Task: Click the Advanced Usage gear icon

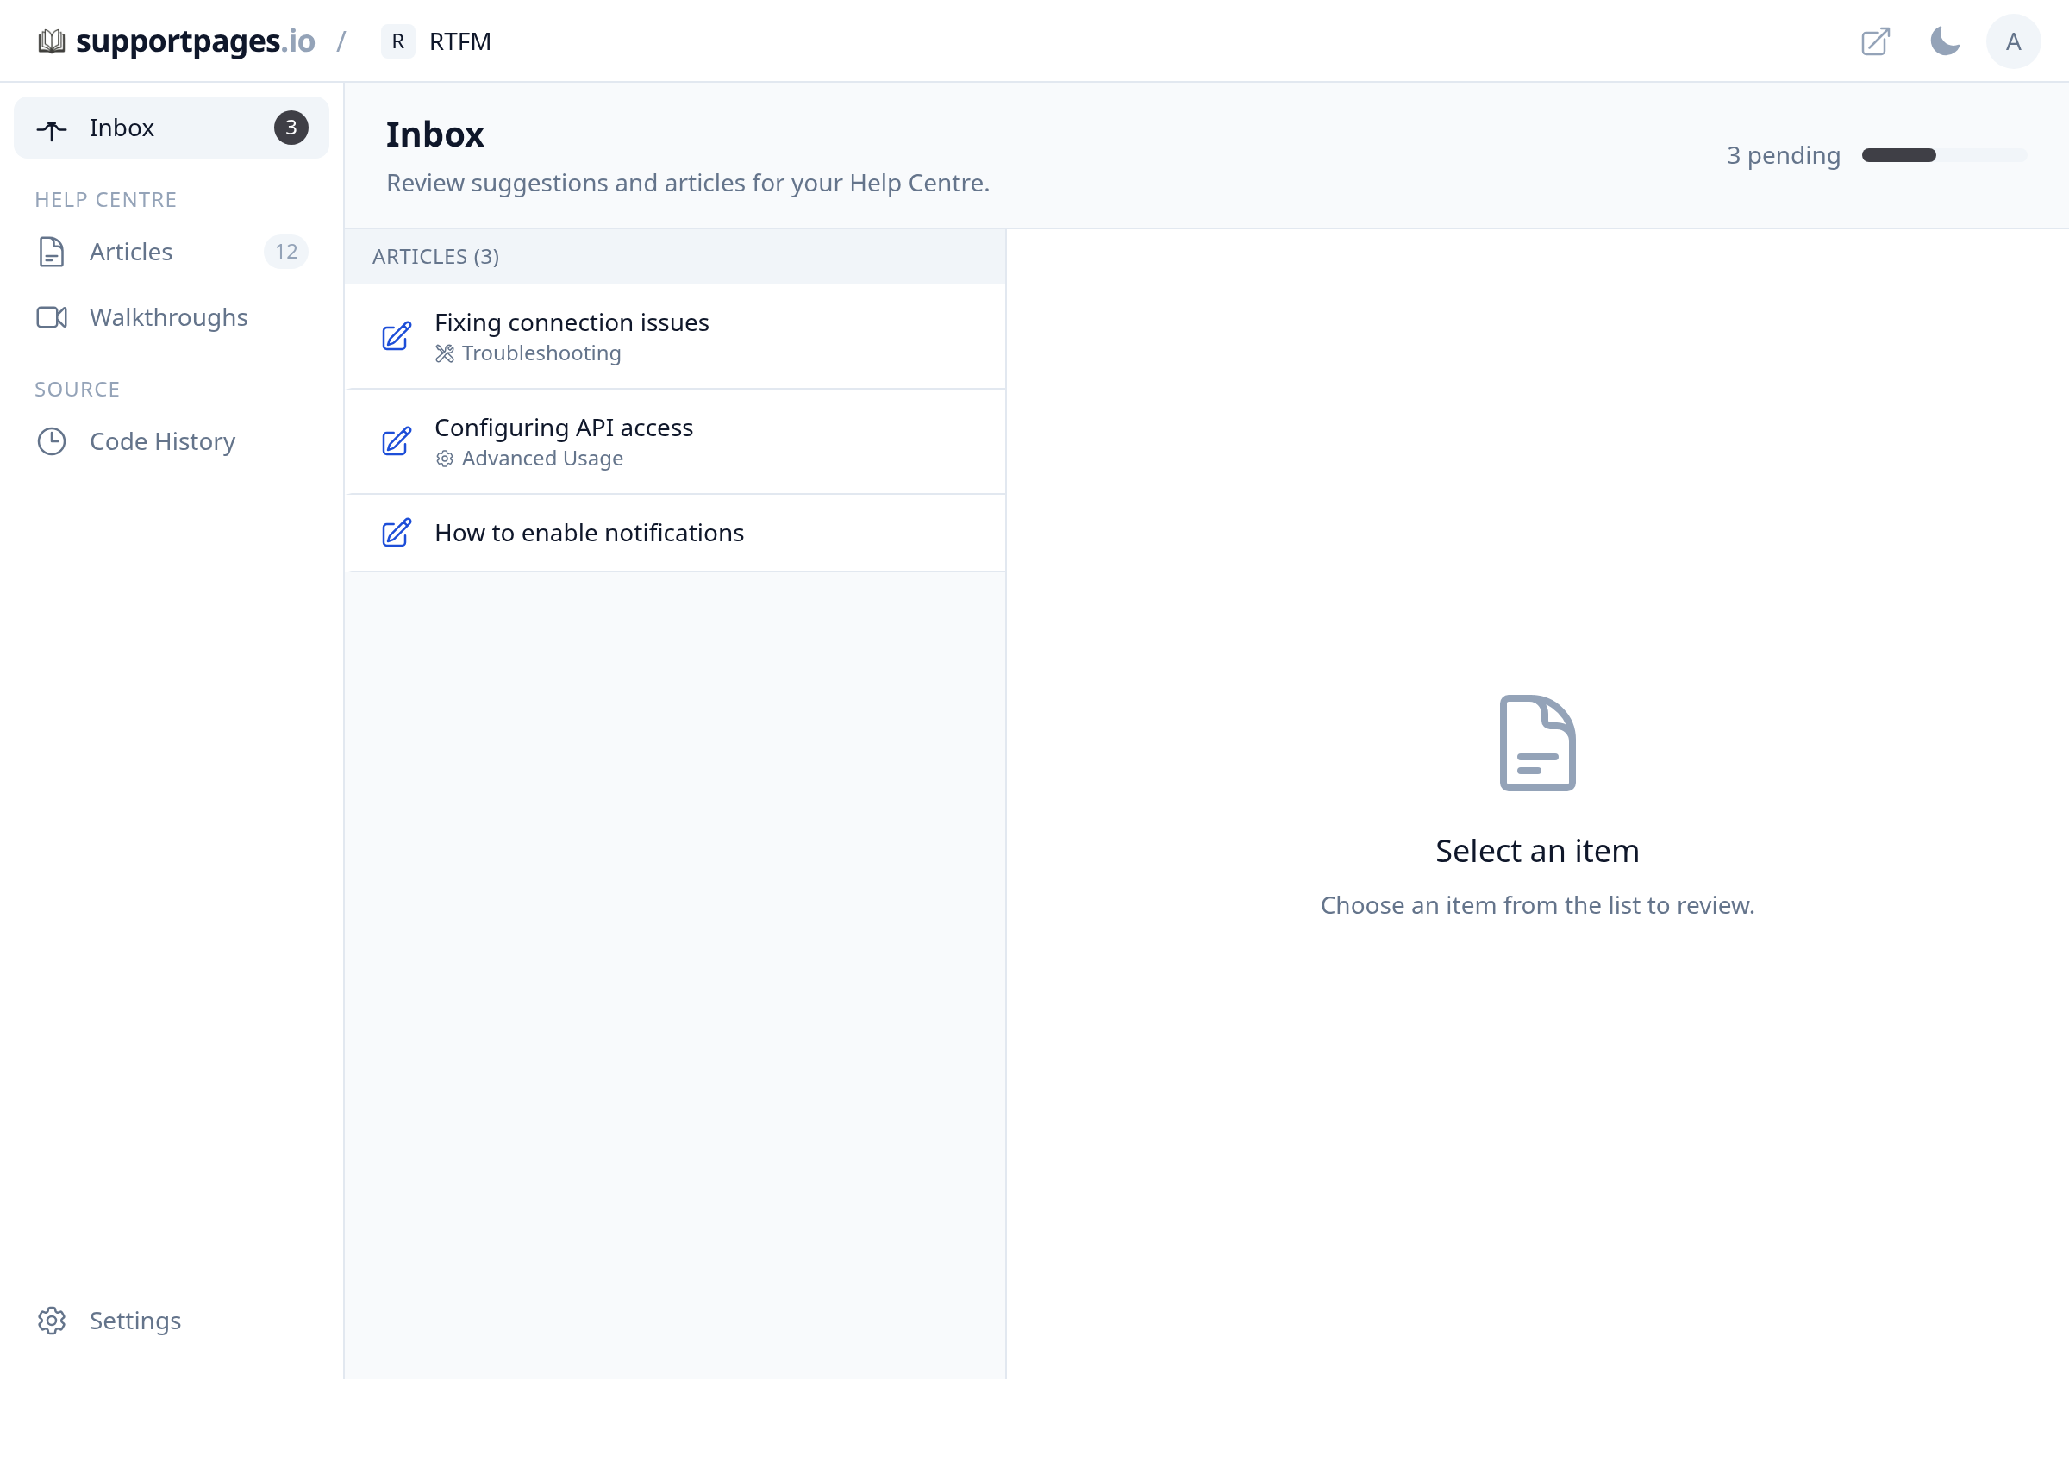Action: coord(444,459)
